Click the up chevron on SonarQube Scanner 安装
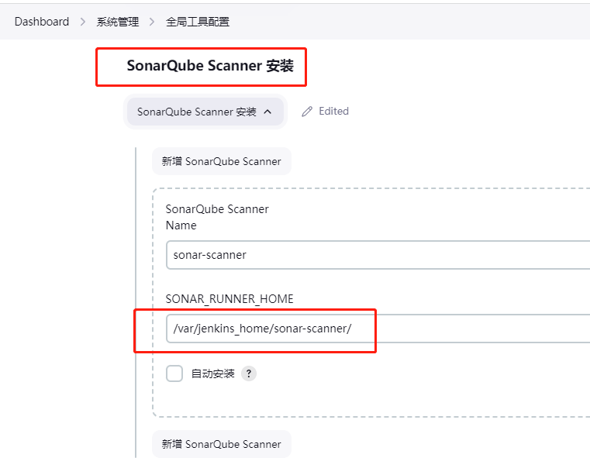 pos(267,112)
